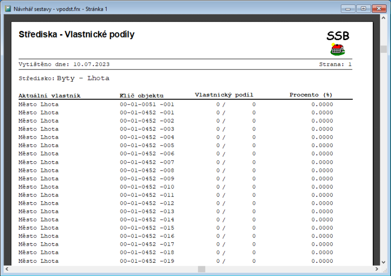Screen dimensions: 391x276
Task: Click the 'Střediska - Vlastnické podíly' report title
Action: [76, 35]
